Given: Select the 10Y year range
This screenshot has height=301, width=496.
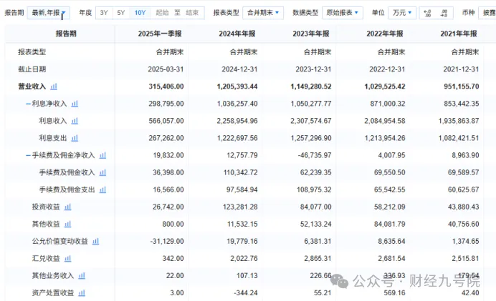Looking at the screenshot, I should pyautogui.click(x=140, y=13).
